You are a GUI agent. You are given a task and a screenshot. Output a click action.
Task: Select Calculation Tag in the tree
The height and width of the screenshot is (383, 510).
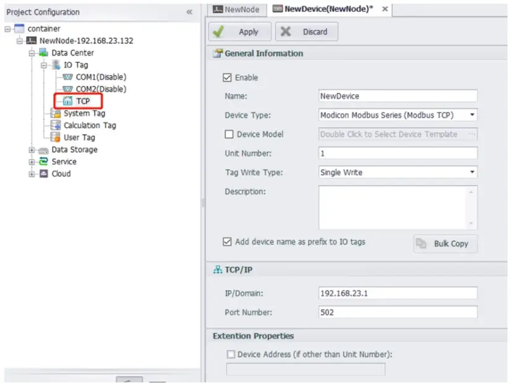point(90,125)
